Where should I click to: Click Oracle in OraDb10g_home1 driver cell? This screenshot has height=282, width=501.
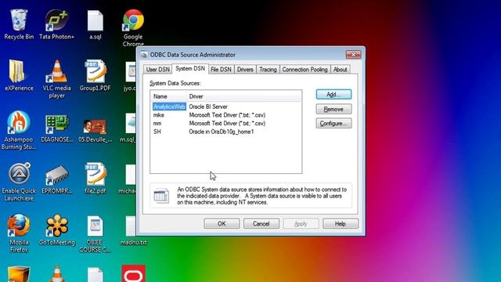[x=221, y=132]
